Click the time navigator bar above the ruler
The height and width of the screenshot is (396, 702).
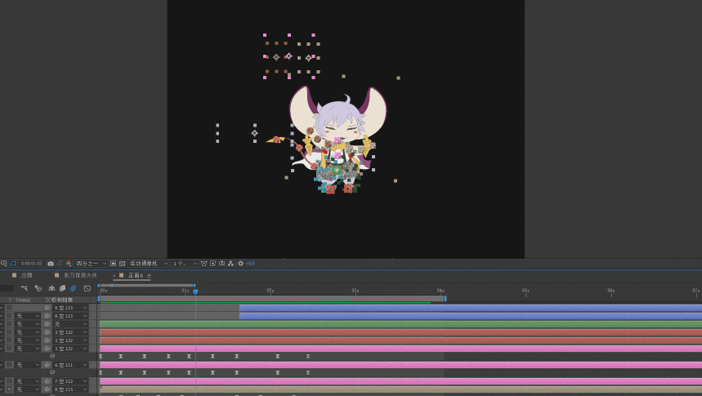(146, 285)
